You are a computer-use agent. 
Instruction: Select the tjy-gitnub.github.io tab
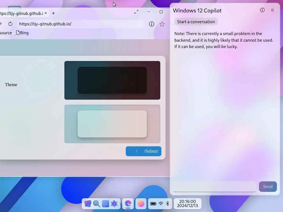pyautogui.click(x=21, y=13)
